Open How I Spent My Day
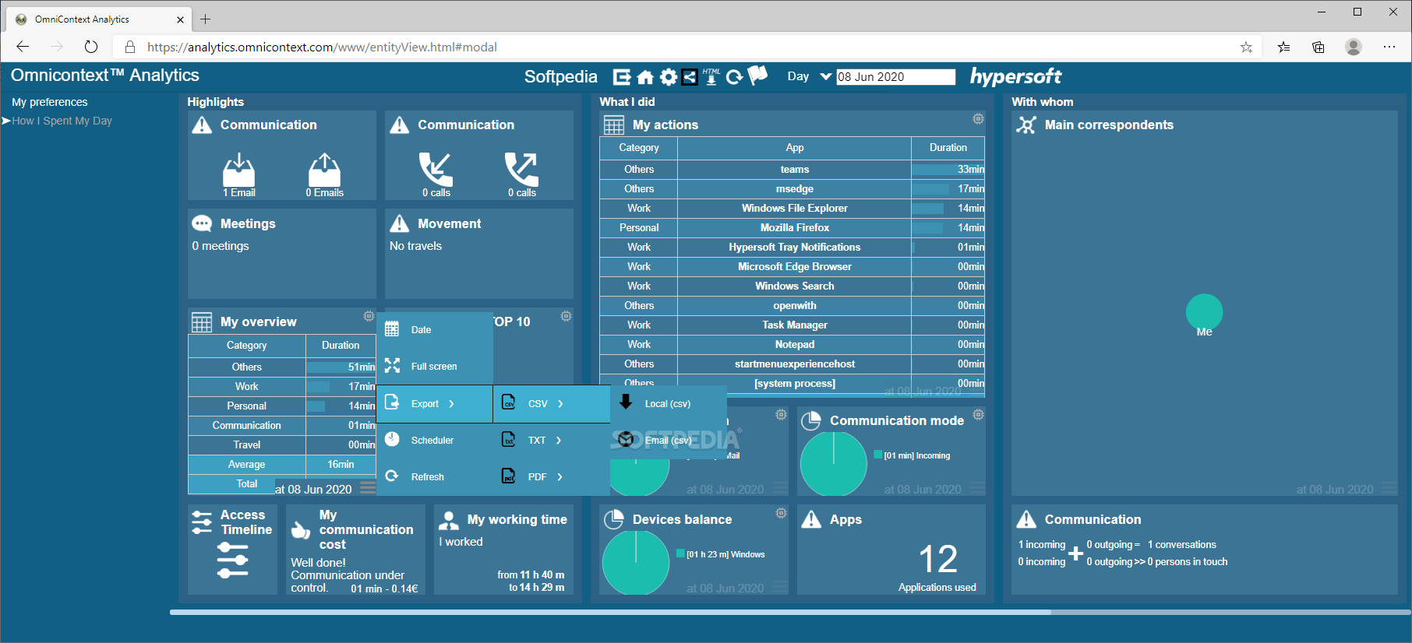 tap(62, 121)
